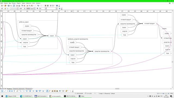The image size is (174, 98).
Task: Toggle Edit File mode
Action: pyautogui.click(x=14, y=6)
